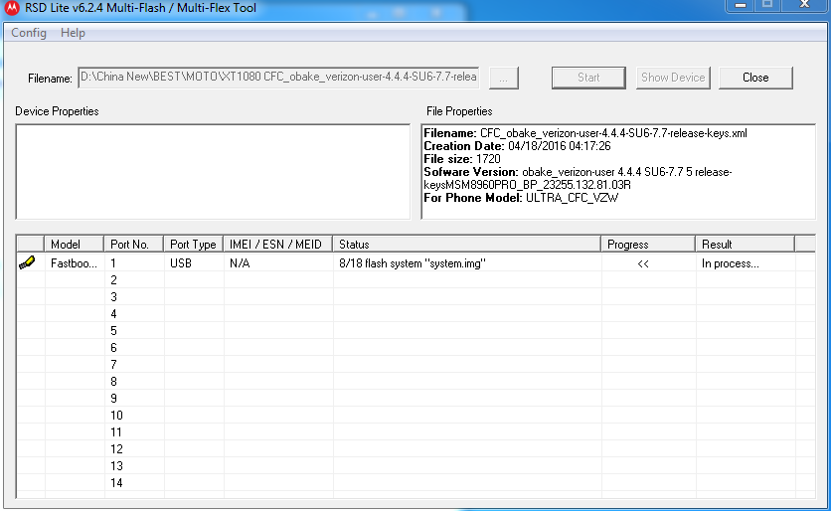This screenshot has width=831, height=511.
Task: Click inside the Device Properties box
Action: (x=212, y=171)
